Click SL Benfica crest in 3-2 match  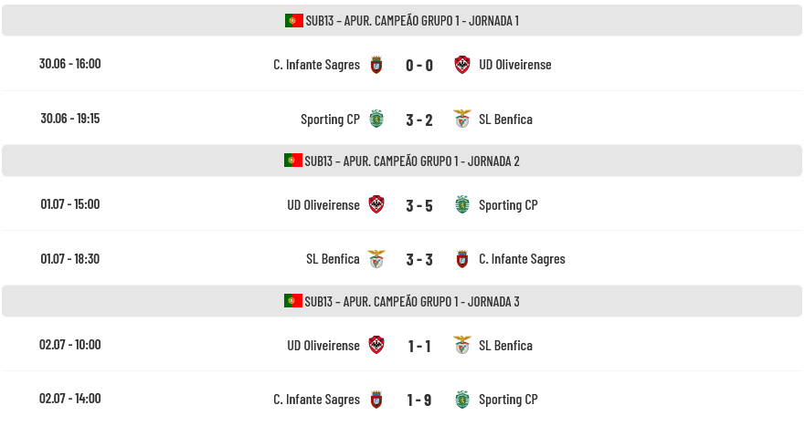(462, 119)
